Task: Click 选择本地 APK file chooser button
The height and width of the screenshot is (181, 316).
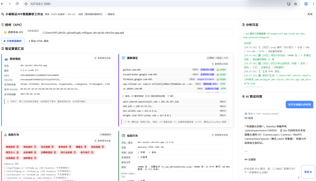Action: coord(13,32)
